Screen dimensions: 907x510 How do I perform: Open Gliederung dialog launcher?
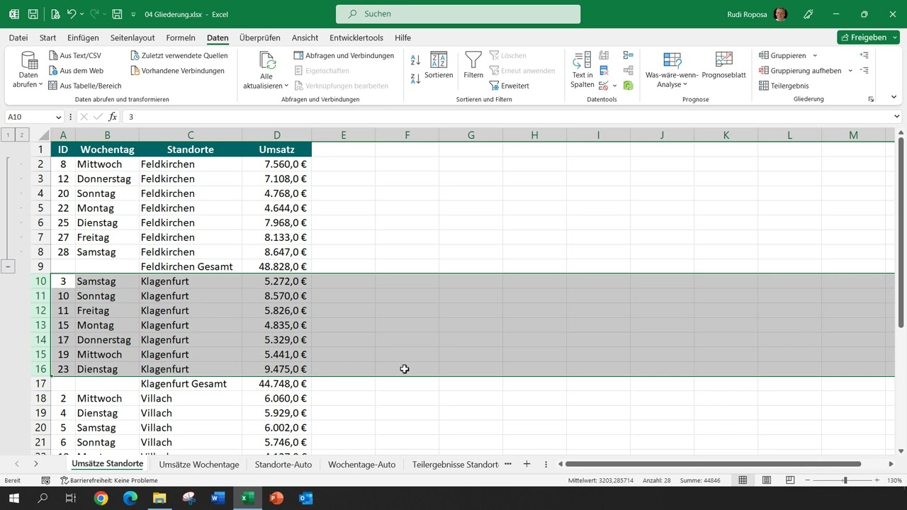871,99
